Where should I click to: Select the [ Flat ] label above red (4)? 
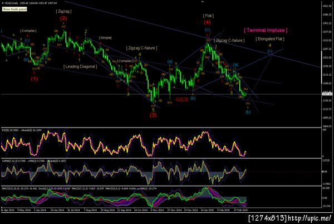[x=208, y=16]
